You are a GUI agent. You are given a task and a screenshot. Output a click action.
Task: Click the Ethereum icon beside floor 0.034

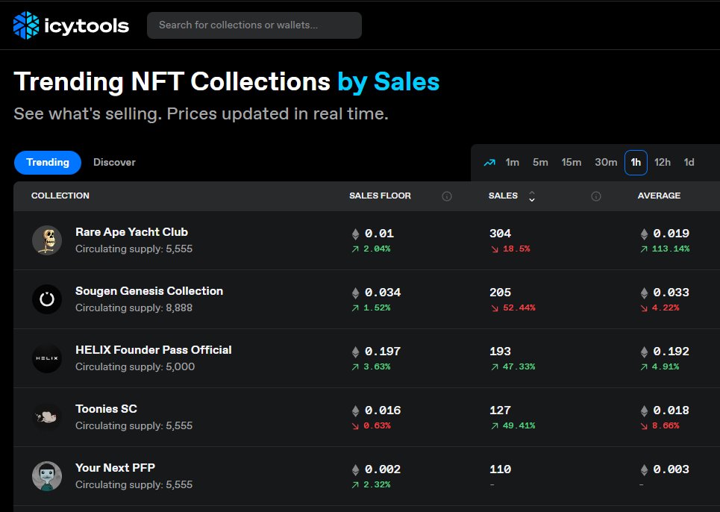355,293
